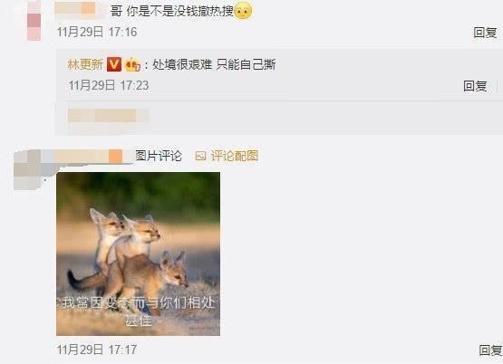
Task: Click 林更新's reply text 处境很艰难 只能自己撕
Action: click(214, 64)
